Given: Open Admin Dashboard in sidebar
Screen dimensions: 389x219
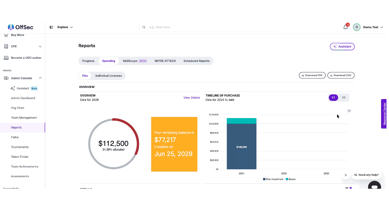Looking at the screenshot, I should (x=23, y=98).
